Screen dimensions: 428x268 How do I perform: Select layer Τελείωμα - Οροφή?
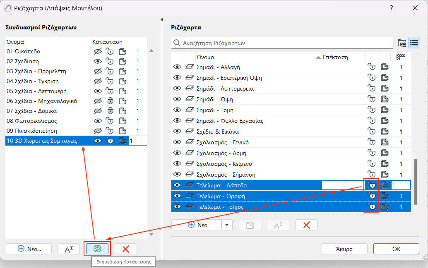221,196
